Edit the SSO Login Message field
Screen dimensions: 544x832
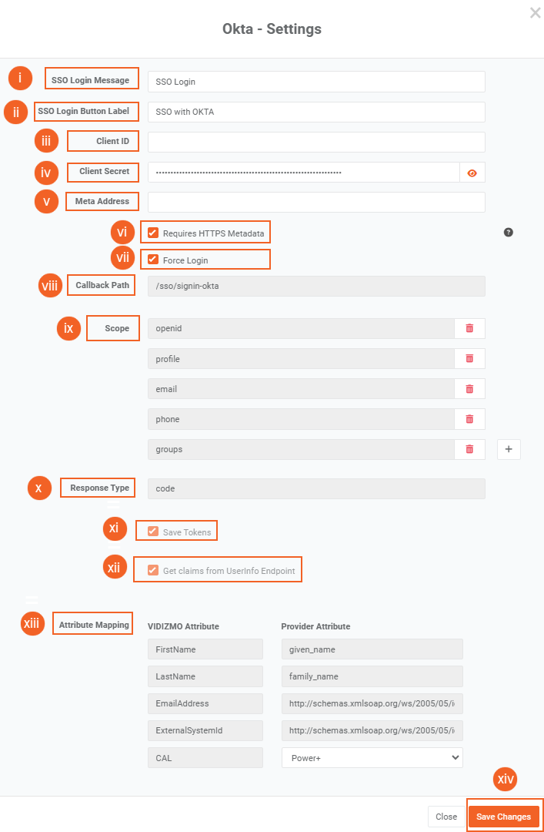pyautogui.click(x=316, y=82)
